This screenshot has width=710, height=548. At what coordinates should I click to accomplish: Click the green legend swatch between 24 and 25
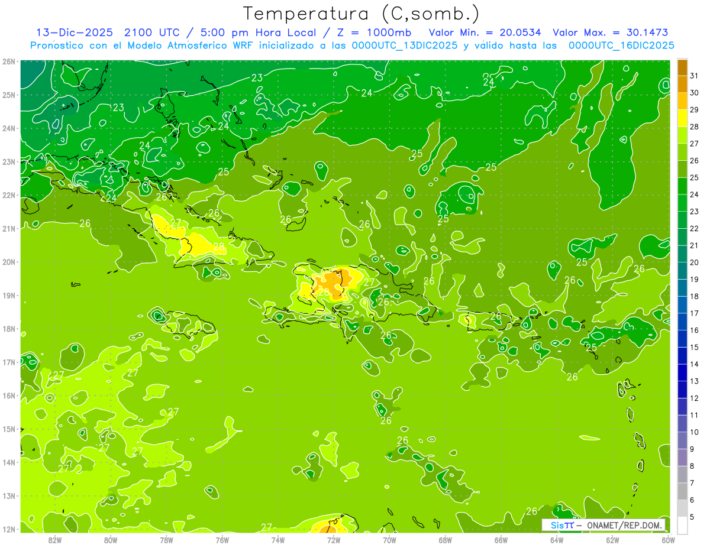[x=682, y=186]
